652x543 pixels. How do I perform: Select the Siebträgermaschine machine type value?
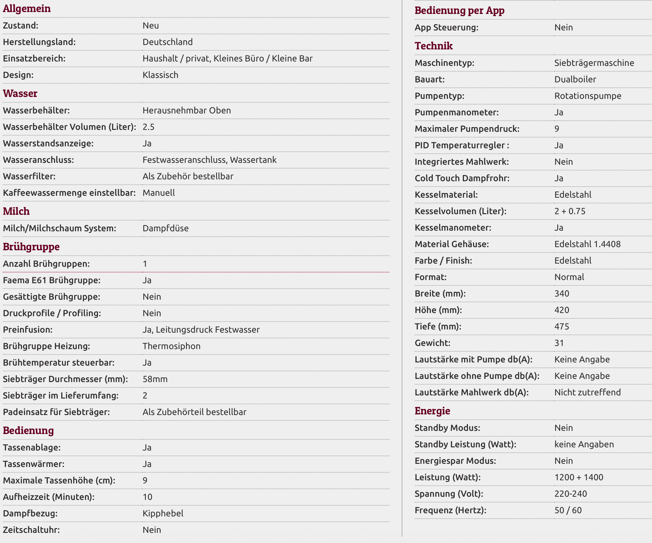point(594,63)
